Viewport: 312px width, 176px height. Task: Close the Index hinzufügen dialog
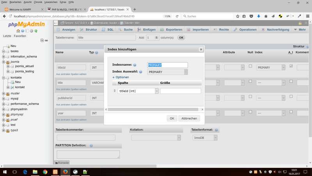click(x=201, y=50)
